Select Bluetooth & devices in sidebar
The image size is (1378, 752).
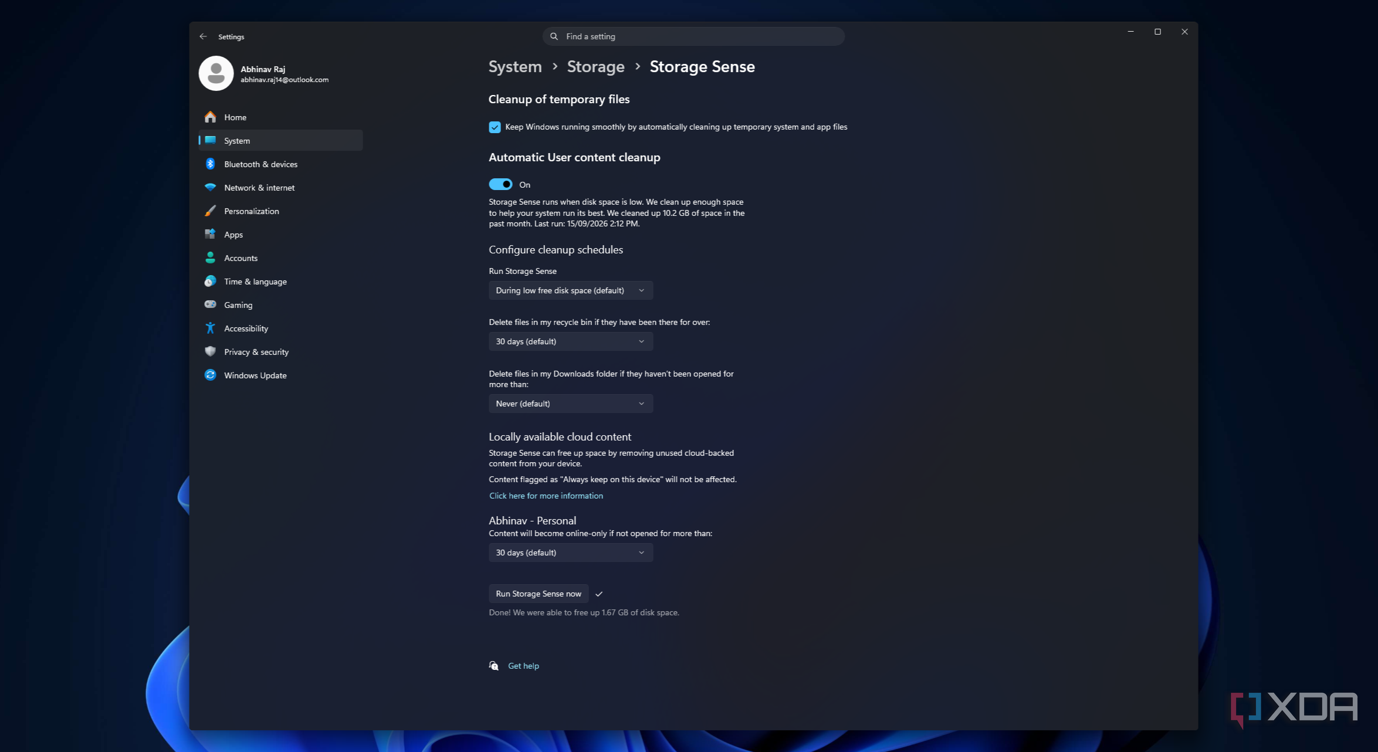coord(280,164)
